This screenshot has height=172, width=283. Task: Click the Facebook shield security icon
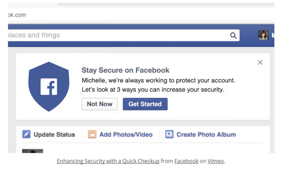pyautogui.click(x=49, y=86)
